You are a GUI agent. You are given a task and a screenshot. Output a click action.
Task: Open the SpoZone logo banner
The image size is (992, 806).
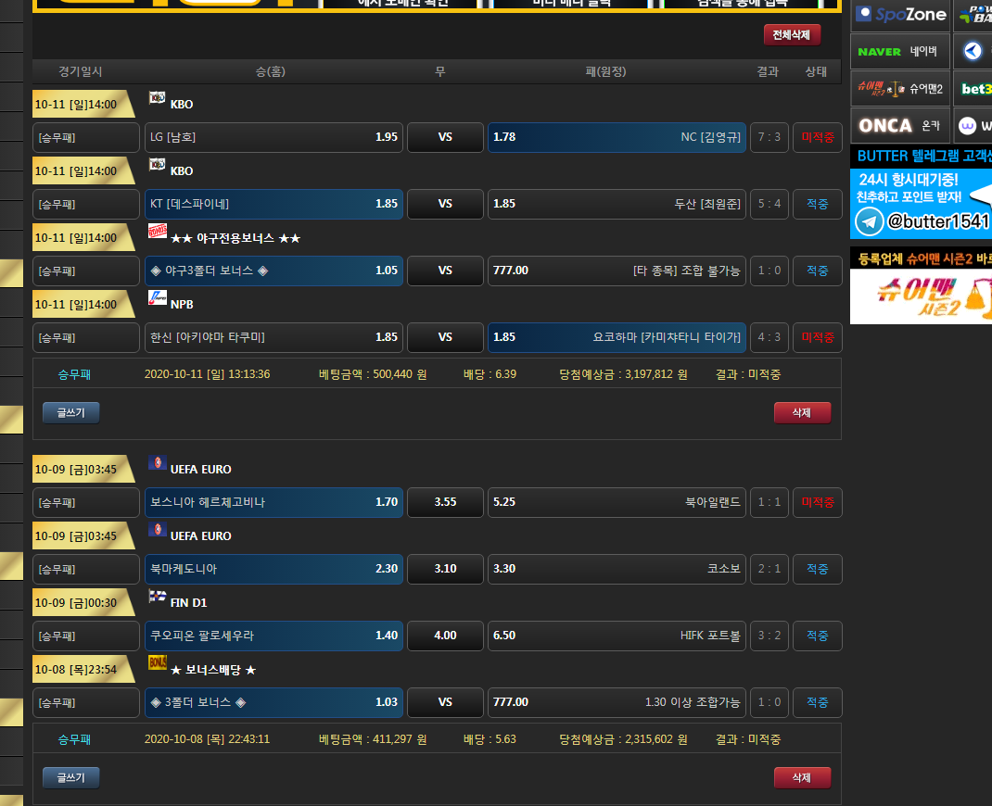tap(899, 15)
